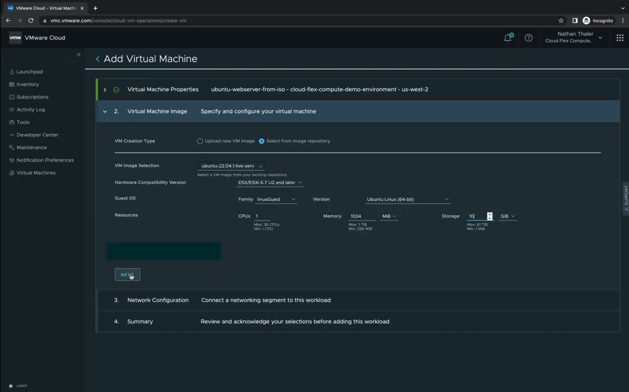
Task: Switch to light theme via sun icon
Action: 11,385
